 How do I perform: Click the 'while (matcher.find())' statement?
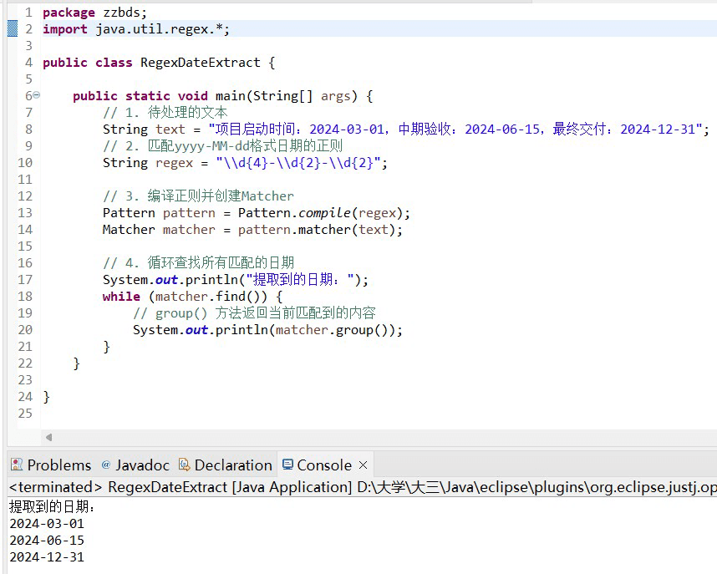pyautogui.click(x=192, y=297)
